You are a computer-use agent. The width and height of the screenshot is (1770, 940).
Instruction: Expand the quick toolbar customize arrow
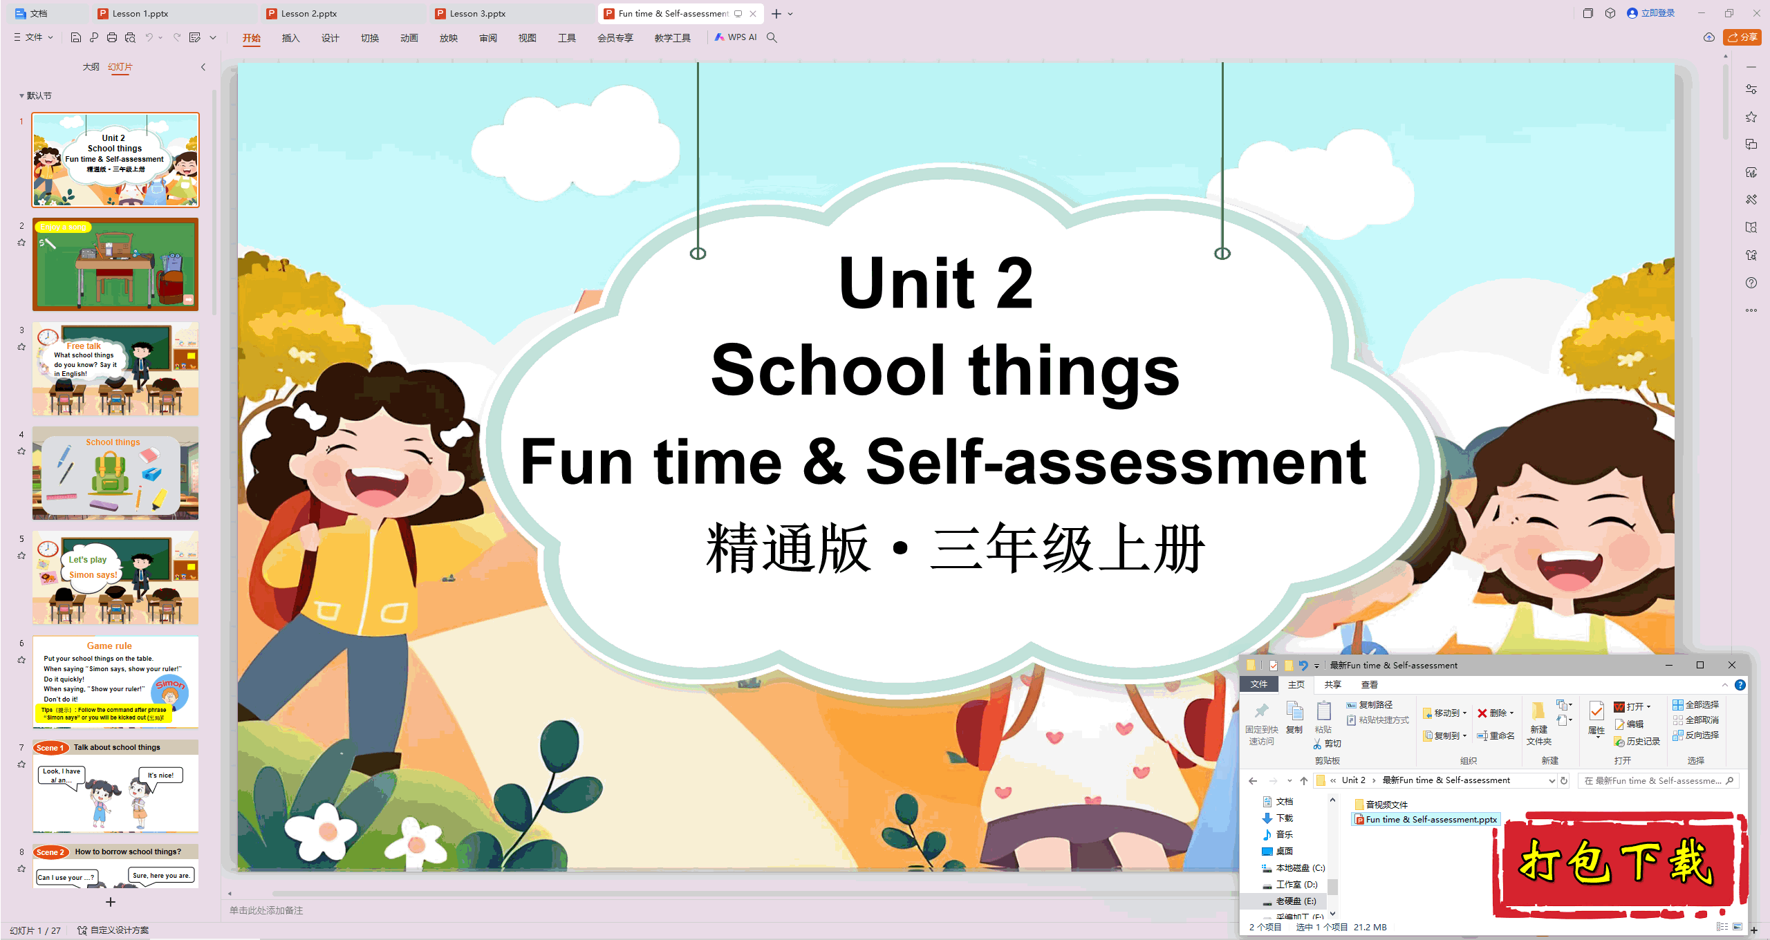point(213,37)
